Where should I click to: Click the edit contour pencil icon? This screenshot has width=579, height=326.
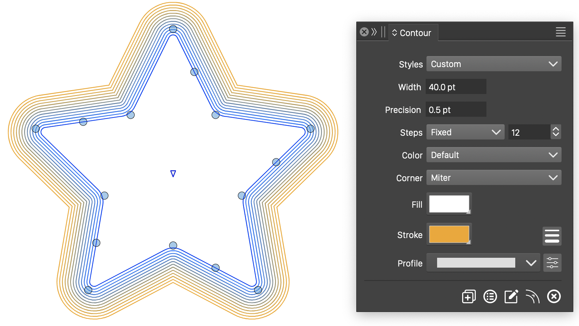pyautogui.click(x=511, y=296)
